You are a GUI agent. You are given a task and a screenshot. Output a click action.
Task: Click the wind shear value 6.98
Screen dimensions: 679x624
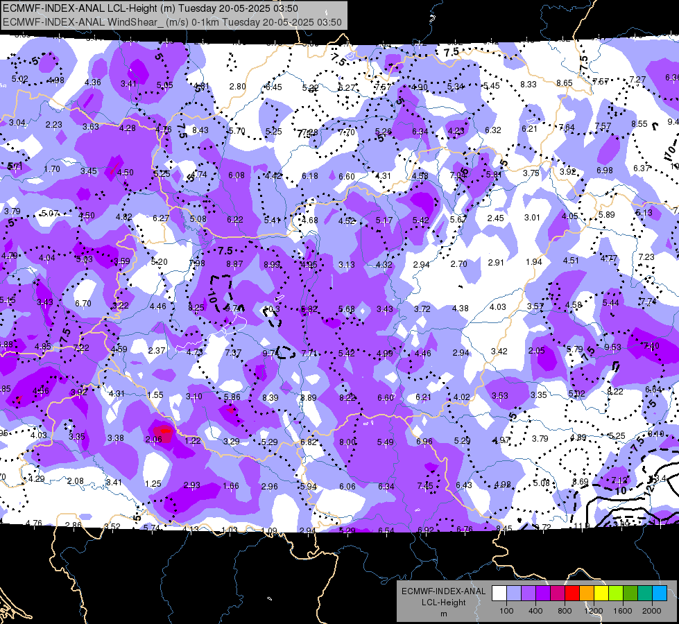605,170
